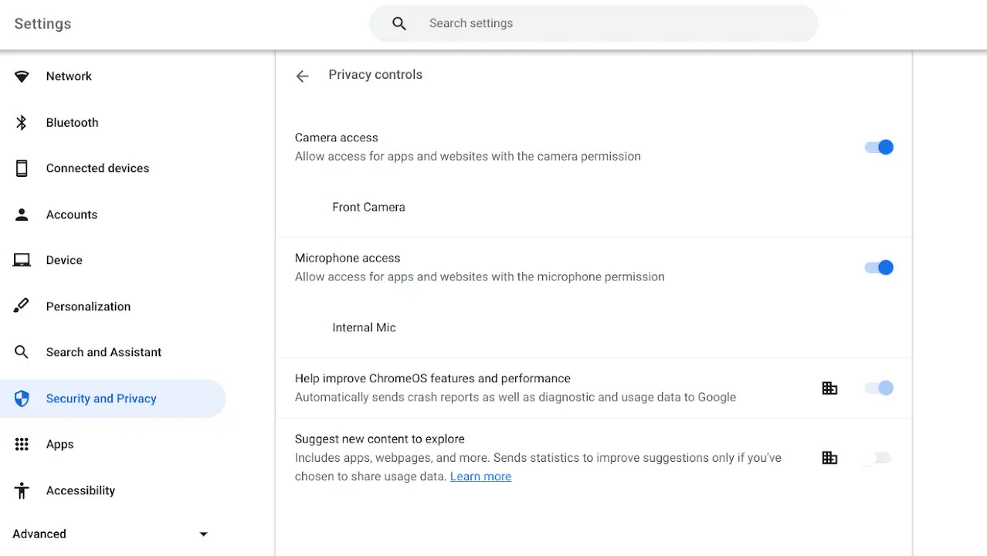Screen dimensions: 987x556
Task: Click the Advanced label in sidebar
Action: point(39,534)
